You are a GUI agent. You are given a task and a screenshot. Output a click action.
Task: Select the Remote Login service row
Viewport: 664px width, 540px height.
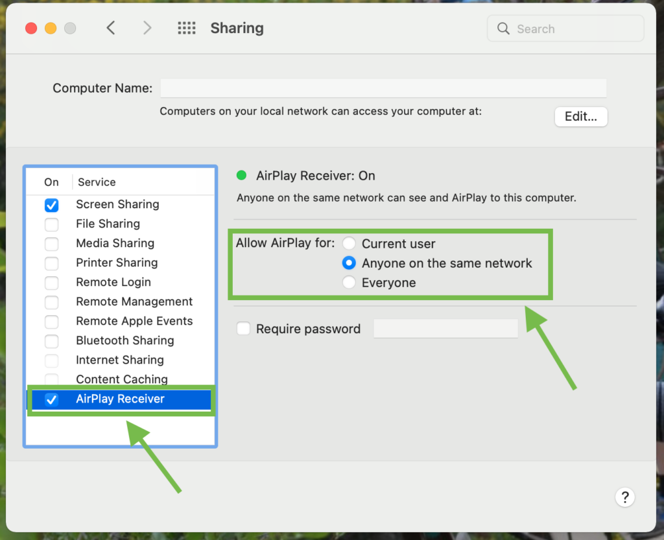click(120, 283)
